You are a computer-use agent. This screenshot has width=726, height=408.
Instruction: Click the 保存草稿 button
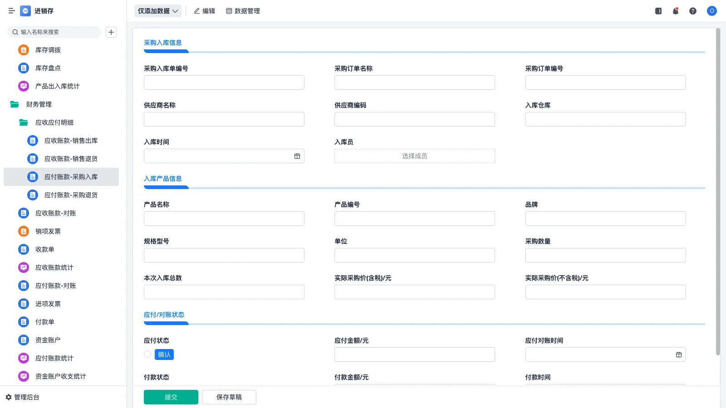click(x=229, y=397)
